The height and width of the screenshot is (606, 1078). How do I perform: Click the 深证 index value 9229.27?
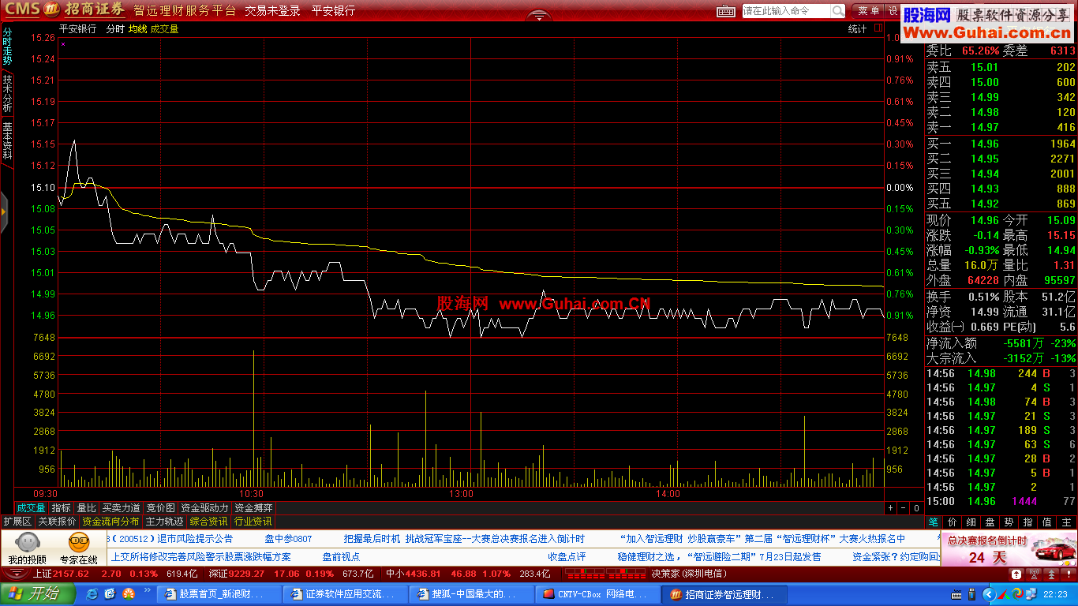click(247, 574)
